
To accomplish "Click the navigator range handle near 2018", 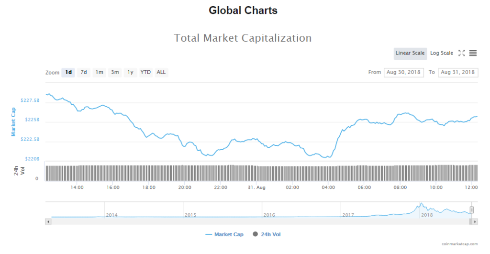I will (471, 210).
